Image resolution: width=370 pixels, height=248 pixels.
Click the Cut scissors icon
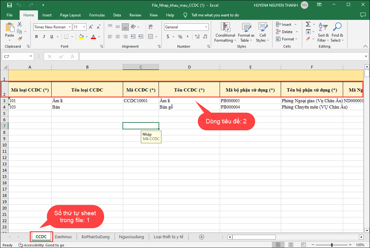(20, 24)
